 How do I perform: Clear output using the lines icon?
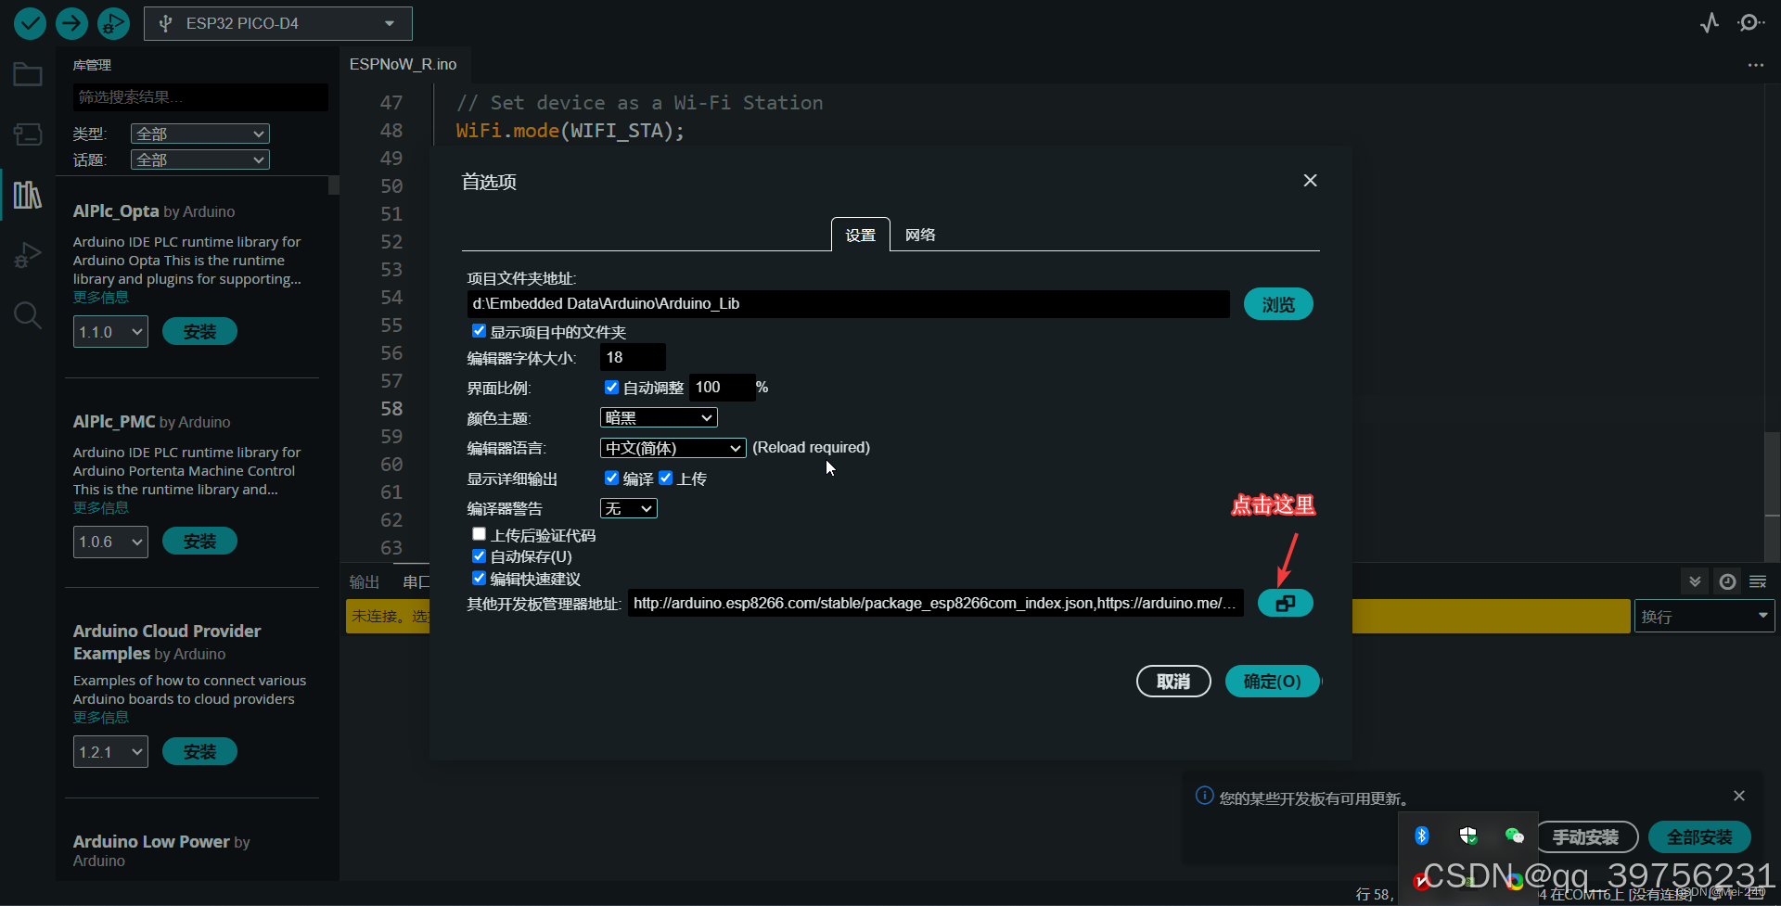[1758, 581]
